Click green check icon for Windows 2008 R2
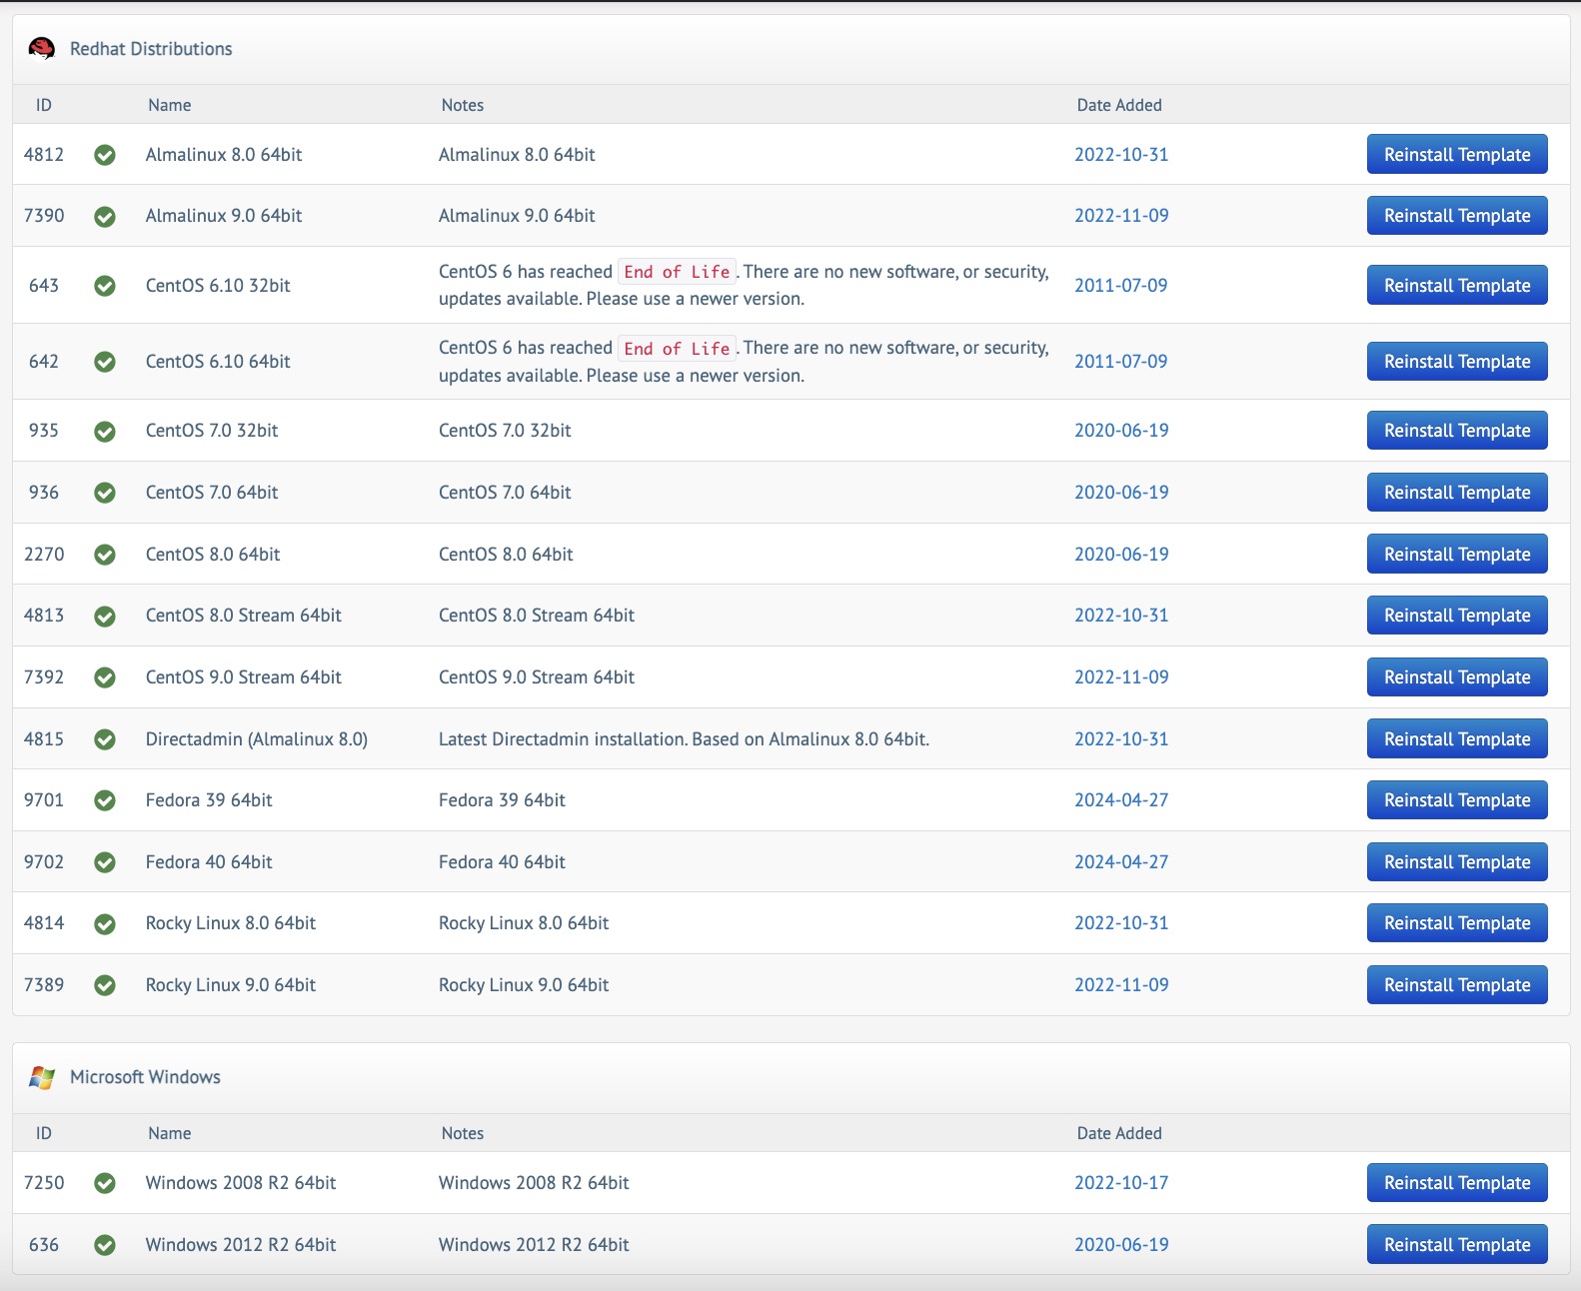Image resolution: width=1581 pixels, height=1291 pixels. pyautogui.click(x=105, y=1183)
